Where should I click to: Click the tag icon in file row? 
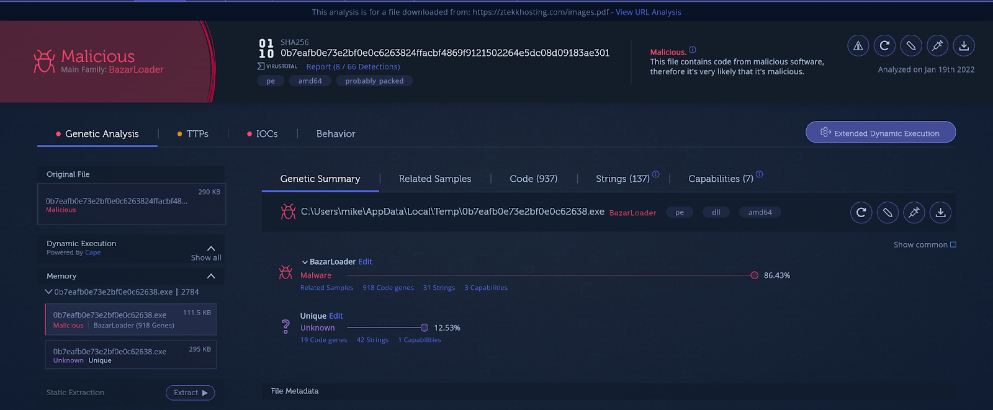[887, 212]
